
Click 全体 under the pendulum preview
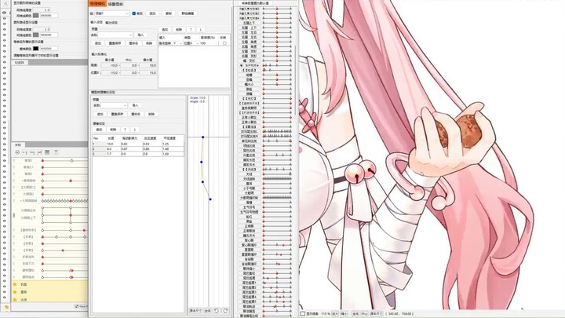point(207,310)
